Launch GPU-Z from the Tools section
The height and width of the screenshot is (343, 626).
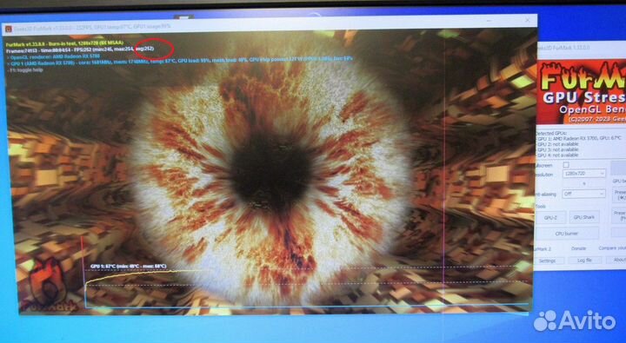point(550,217)
